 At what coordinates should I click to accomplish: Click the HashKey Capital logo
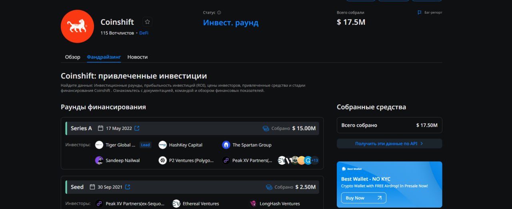[162, 145]
